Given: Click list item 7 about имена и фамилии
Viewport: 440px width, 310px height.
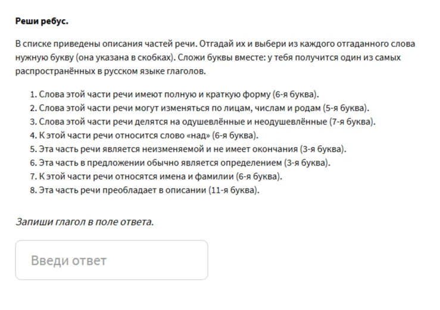Looking at the screenshot, I should 156,177.
